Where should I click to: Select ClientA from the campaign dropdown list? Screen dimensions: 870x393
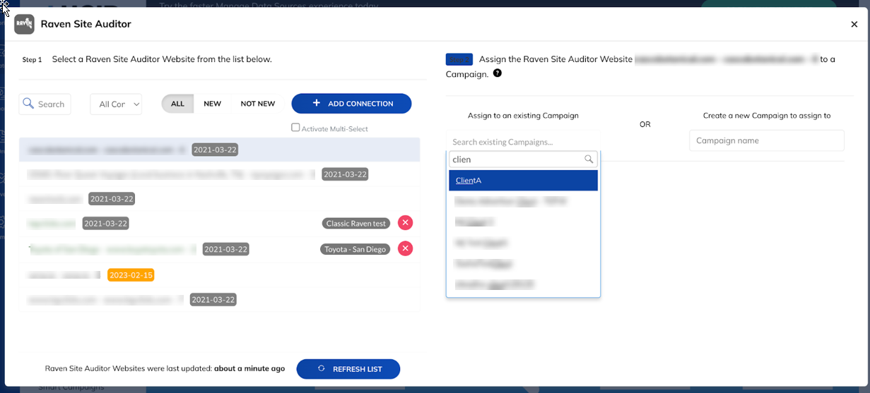click(x=524, y=181)
